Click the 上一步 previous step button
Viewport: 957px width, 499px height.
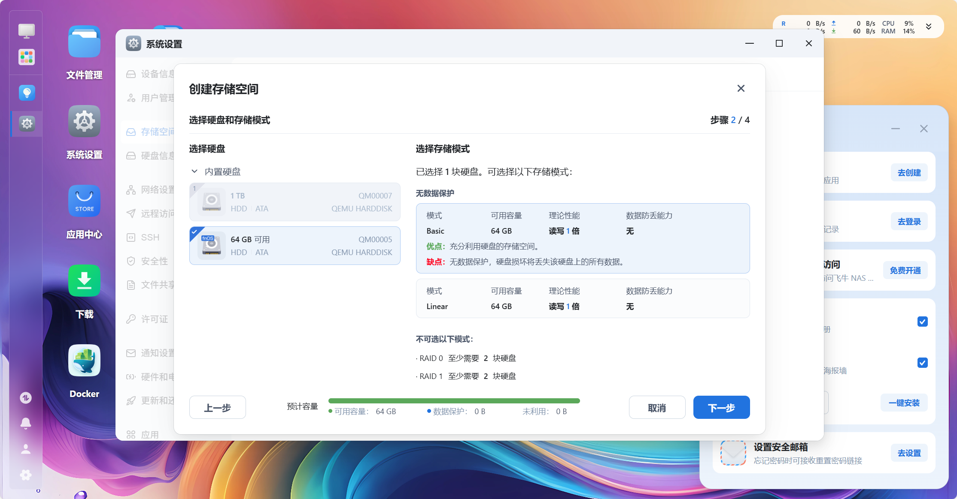[217, 407]
